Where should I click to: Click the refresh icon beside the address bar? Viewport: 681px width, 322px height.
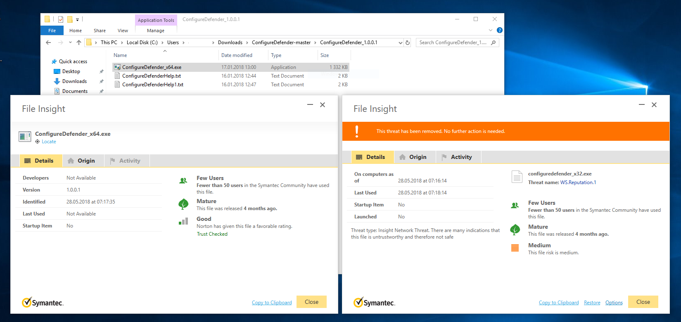(x=408, y=43)
